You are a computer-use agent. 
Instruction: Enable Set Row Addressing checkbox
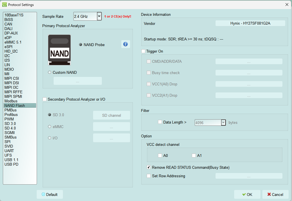pyautogui.click(x=149, y=176)
